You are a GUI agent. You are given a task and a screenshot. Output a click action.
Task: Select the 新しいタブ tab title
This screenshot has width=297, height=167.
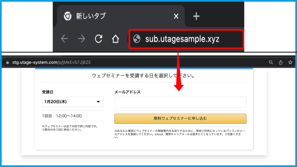(x=91, y=16)
